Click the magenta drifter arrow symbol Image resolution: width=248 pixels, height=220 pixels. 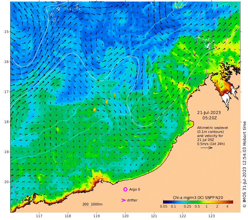tap(123, 200)
